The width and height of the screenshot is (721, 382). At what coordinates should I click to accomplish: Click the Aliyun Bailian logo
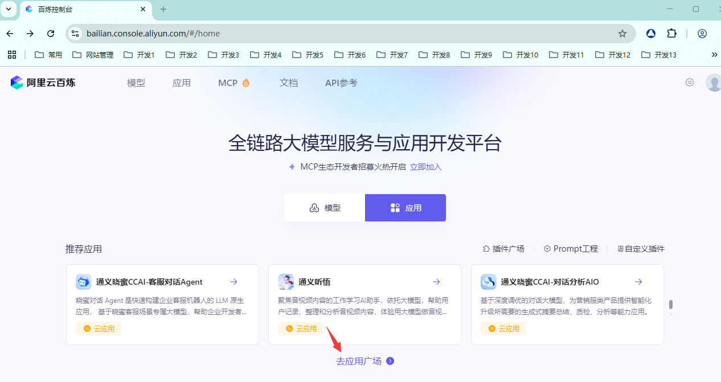coord(43,83)
